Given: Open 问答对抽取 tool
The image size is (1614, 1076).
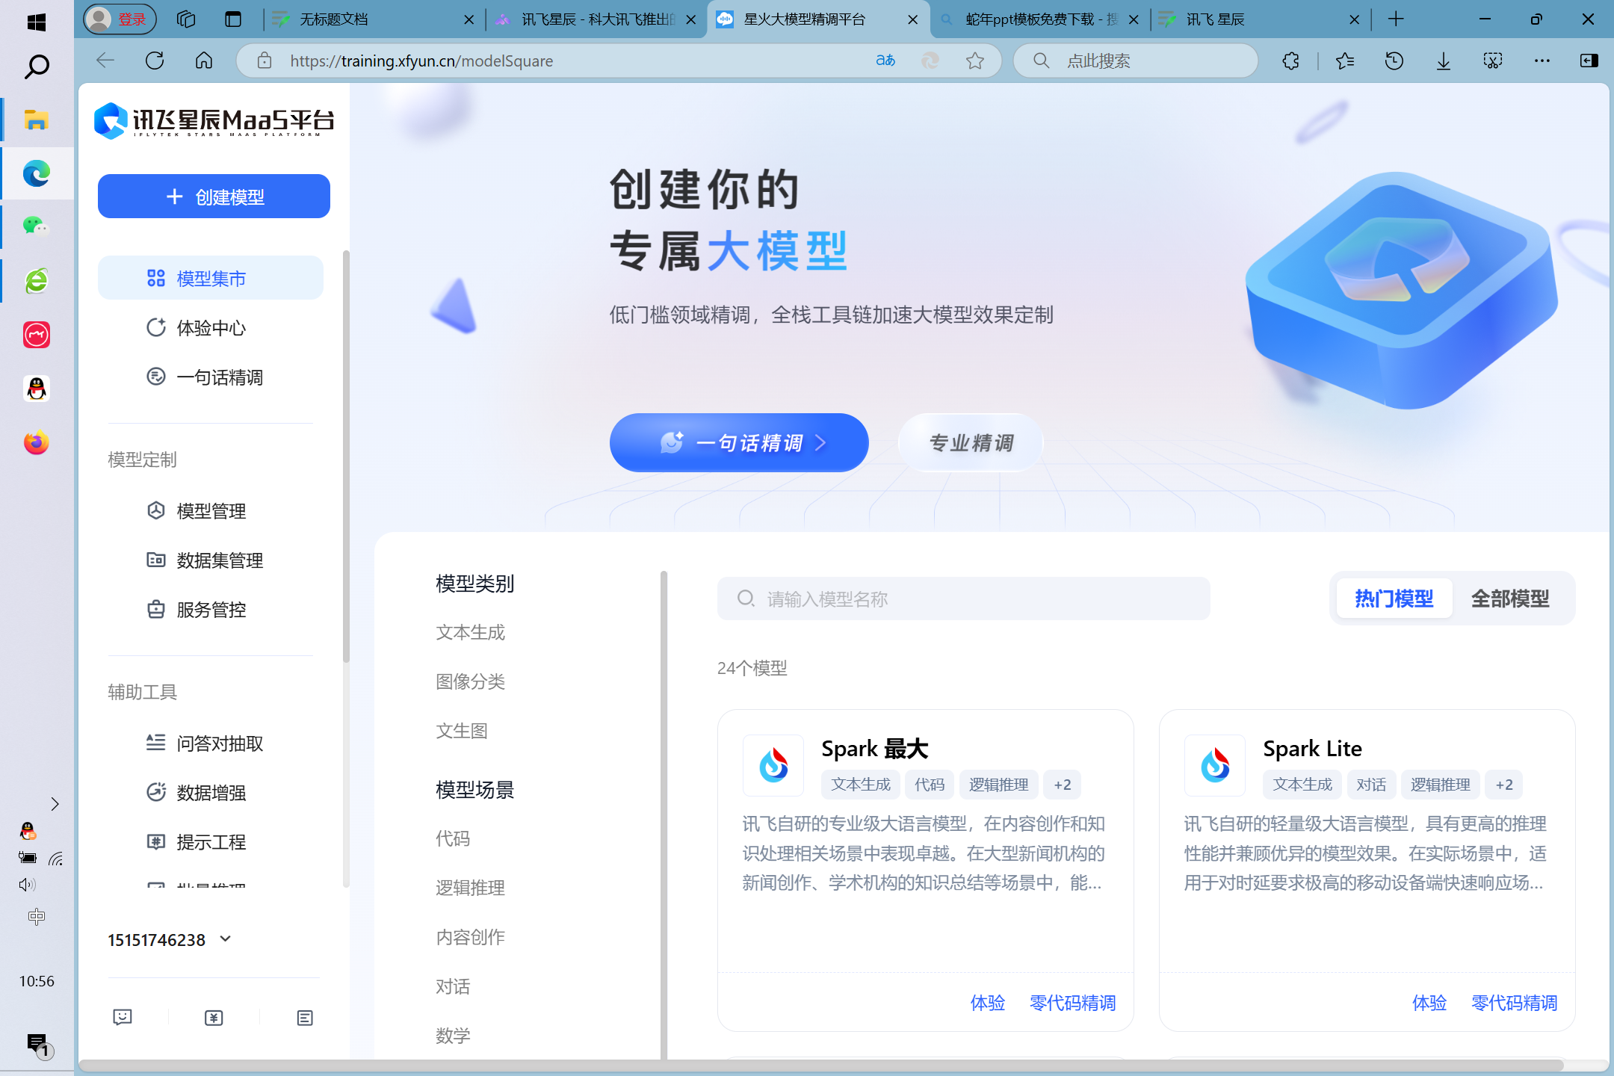Looking at the screenshot, I should point(211,743).
